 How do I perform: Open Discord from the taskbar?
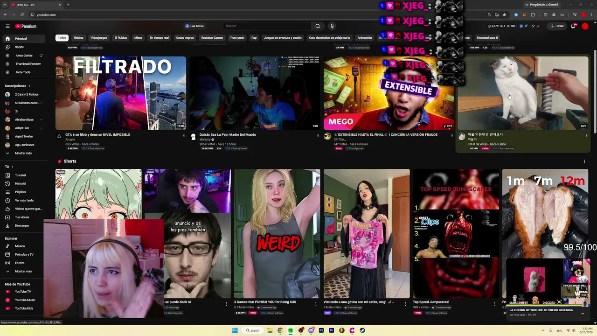[x=311, y=330]
